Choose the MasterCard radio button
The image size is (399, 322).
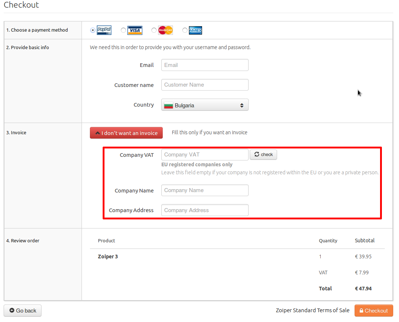(154, 30)
